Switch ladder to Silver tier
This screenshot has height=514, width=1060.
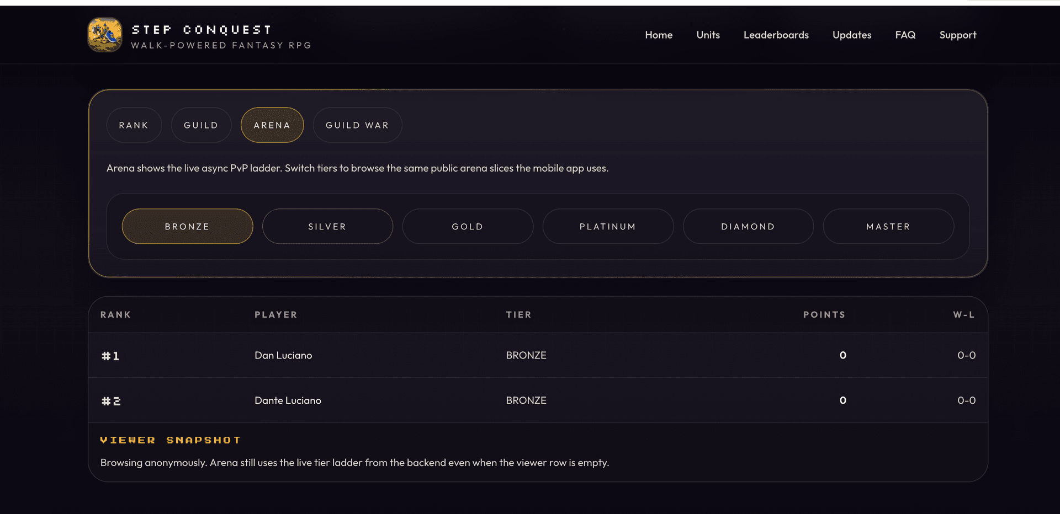coord(327,226)
